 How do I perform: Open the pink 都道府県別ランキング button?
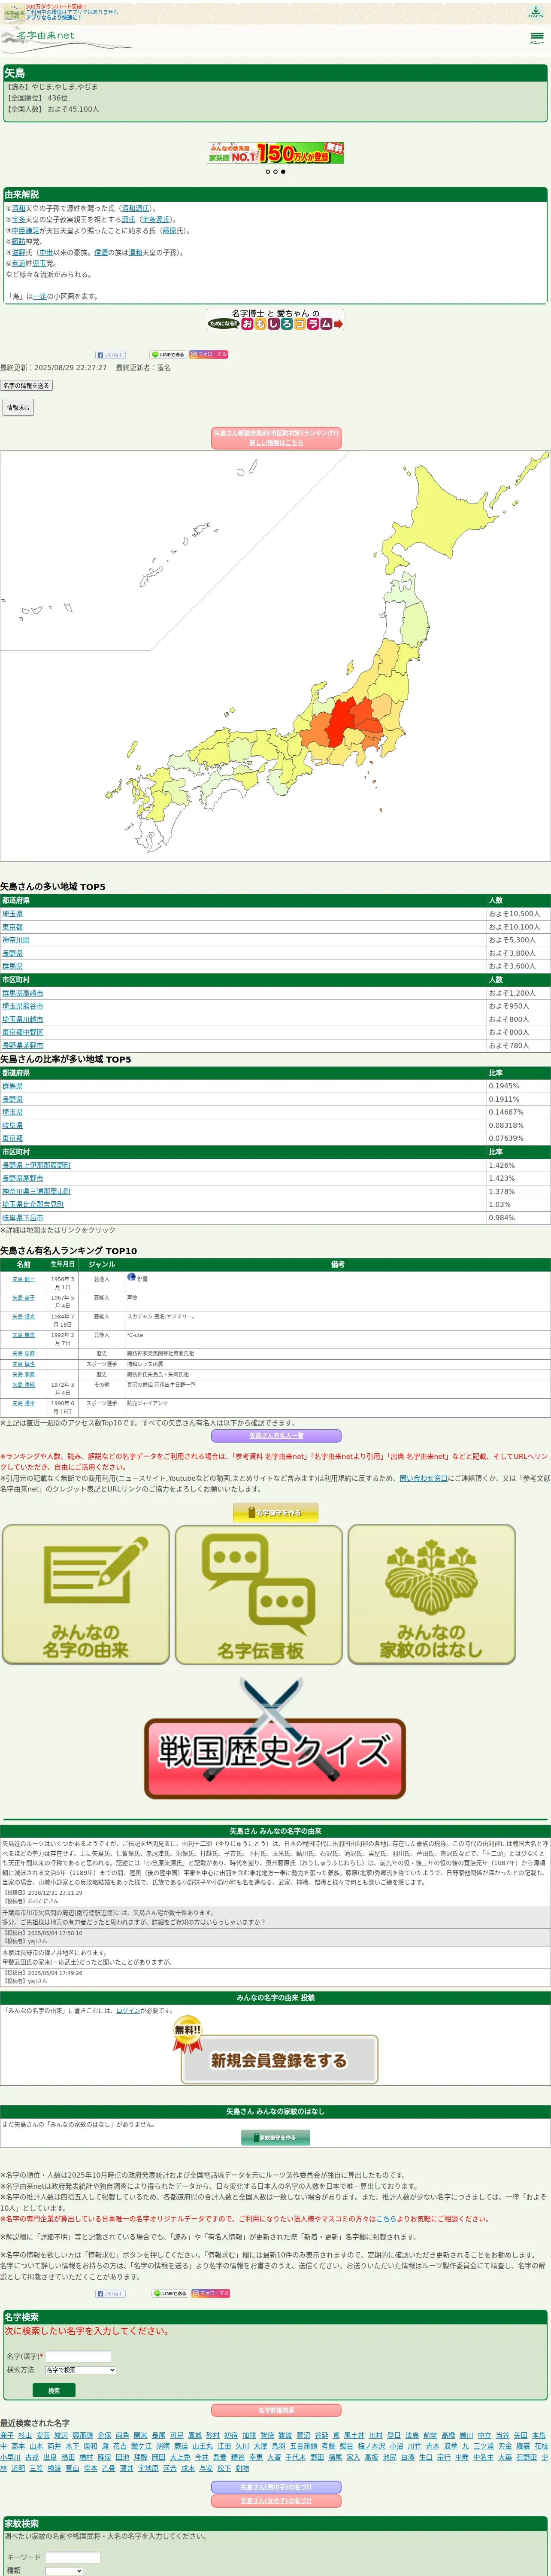[x=276, y=438]
